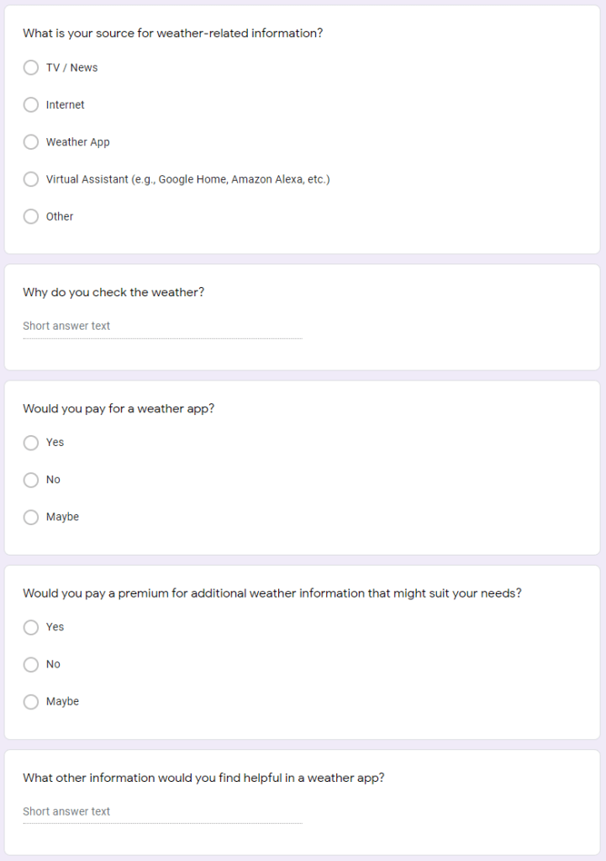Select the 'TV / News' radio option

click(31, 67)
